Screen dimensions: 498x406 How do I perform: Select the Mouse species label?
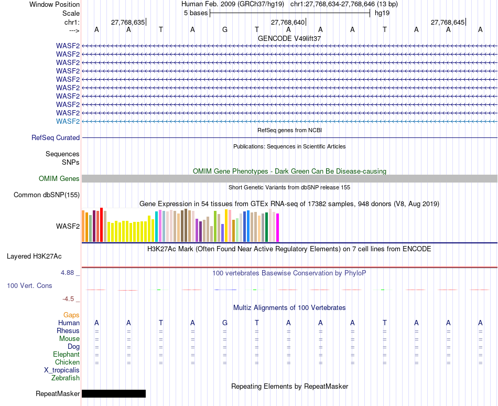pyautogui.click(x=69, y=339)
